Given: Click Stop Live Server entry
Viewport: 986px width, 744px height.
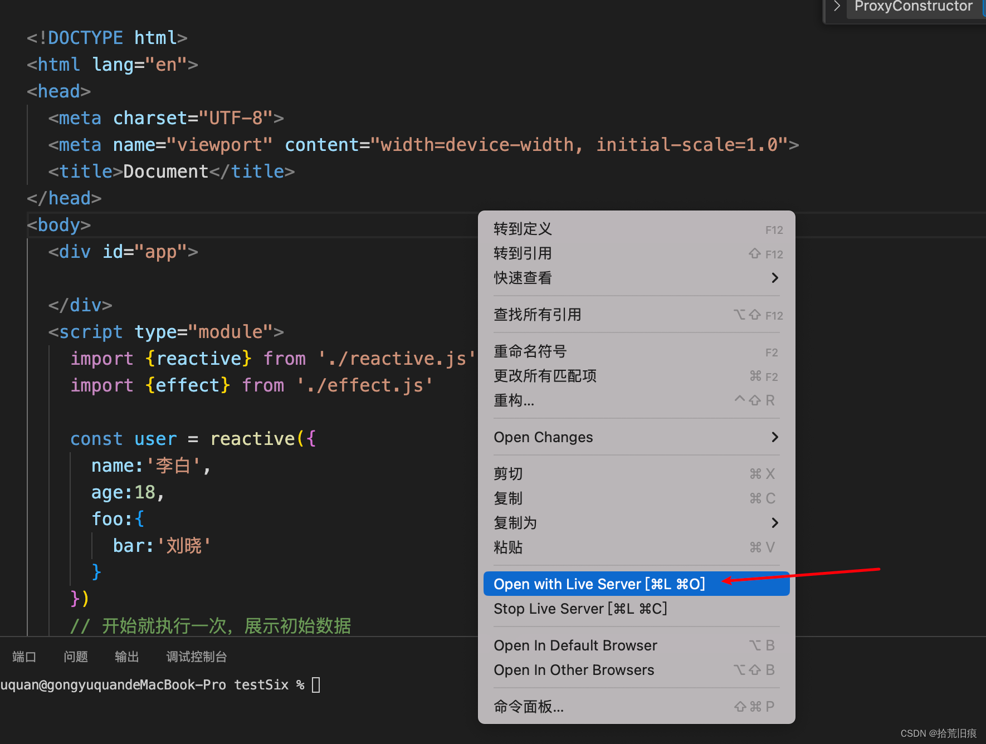Looking at the screenshot, I should point(636,609).
